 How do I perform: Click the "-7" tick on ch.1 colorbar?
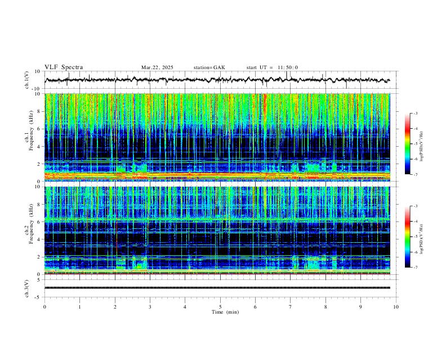[416, 175]
